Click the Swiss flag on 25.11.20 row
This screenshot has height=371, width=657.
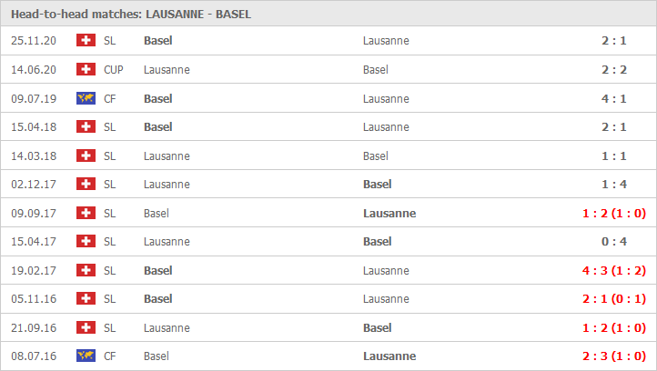point(86,40)
